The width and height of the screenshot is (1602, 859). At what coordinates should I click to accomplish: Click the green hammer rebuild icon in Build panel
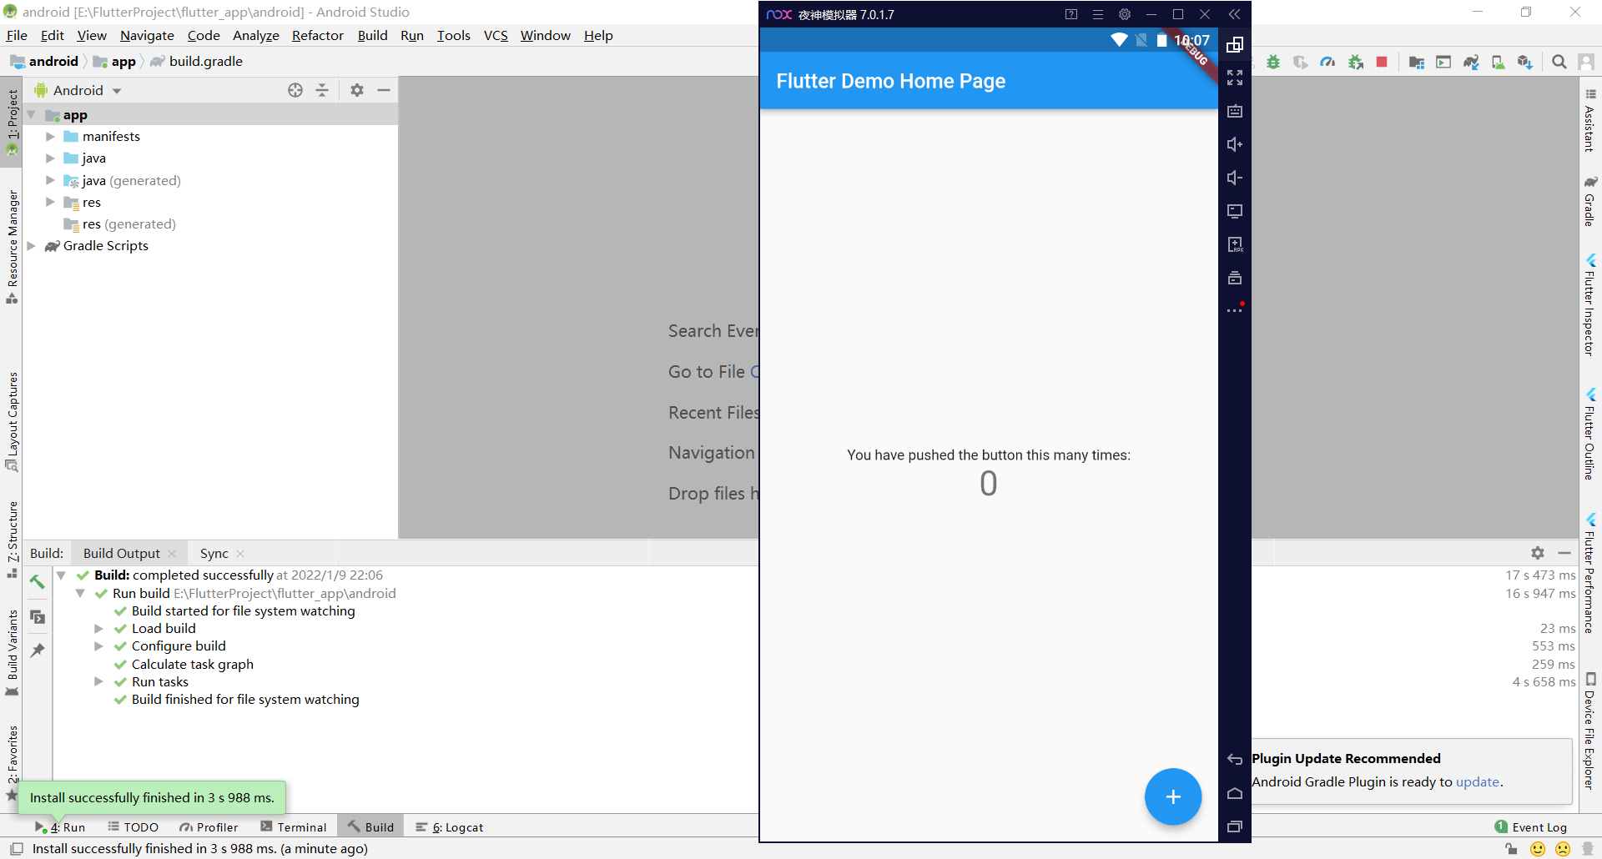coord(38,581)
